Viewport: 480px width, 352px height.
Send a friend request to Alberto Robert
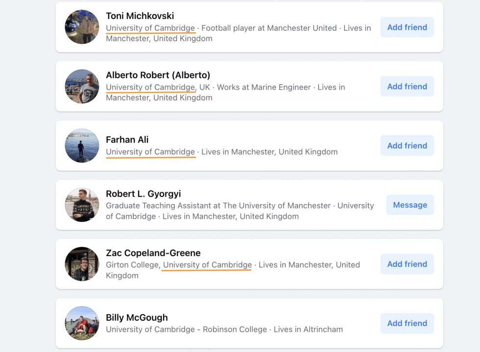tap(407, 86)
